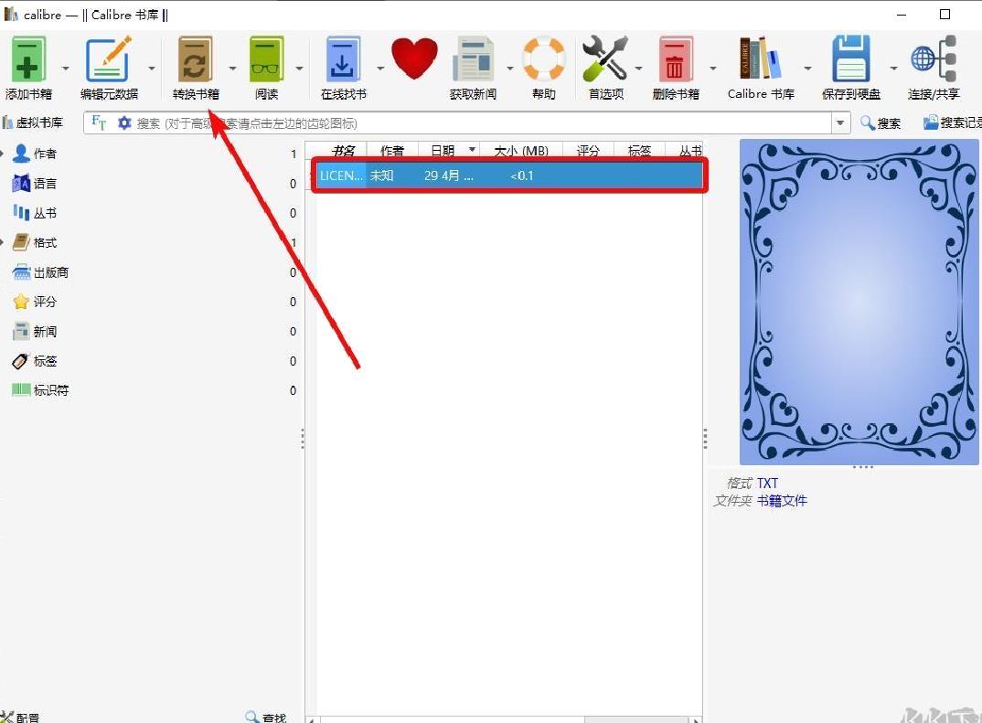982x723 pixels.
Task: Open the dropdown arrow next to 在线找书
Action: (x=380, y=68)
